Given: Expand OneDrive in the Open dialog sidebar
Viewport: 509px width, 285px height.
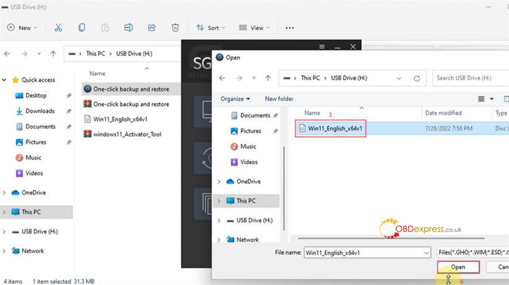Looking at the screenshot, I should (x=219, y=182).
